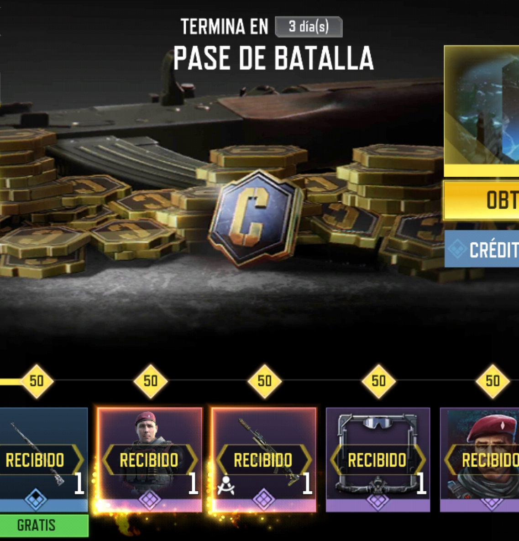Click the credits diamond icon on blue button
The height and width of the screenshot is (541, 519).
[457, 249]
